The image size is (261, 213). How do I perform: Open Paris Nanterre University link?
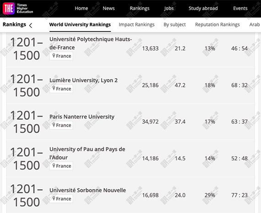(82, 117)
